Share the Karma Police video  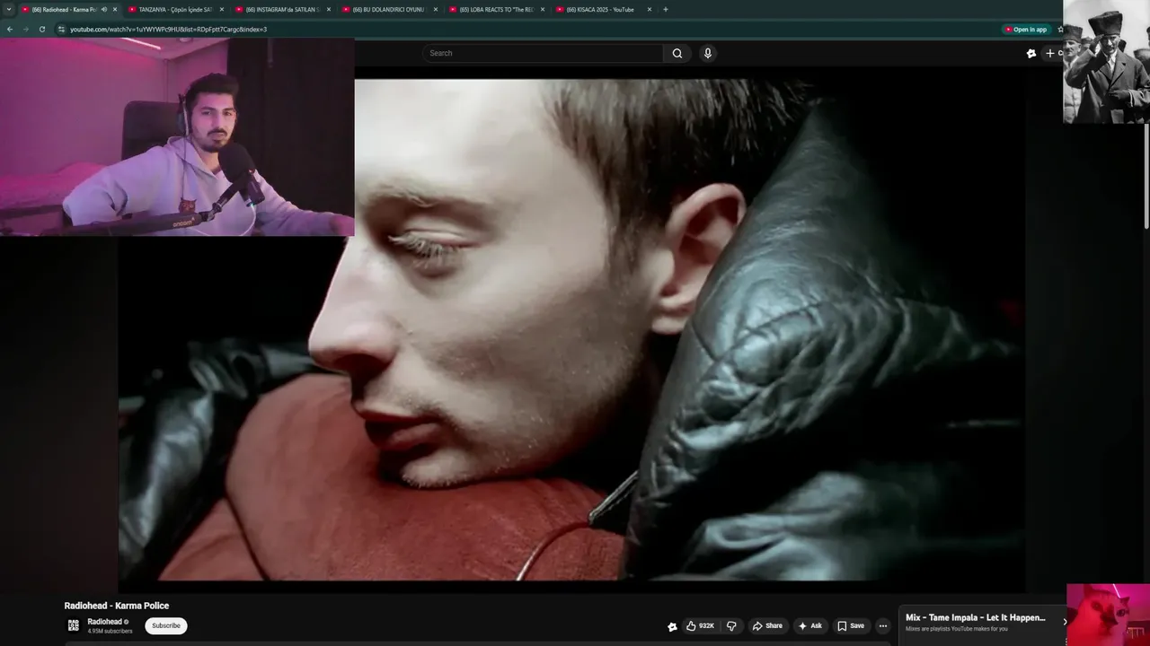(767, 625)
